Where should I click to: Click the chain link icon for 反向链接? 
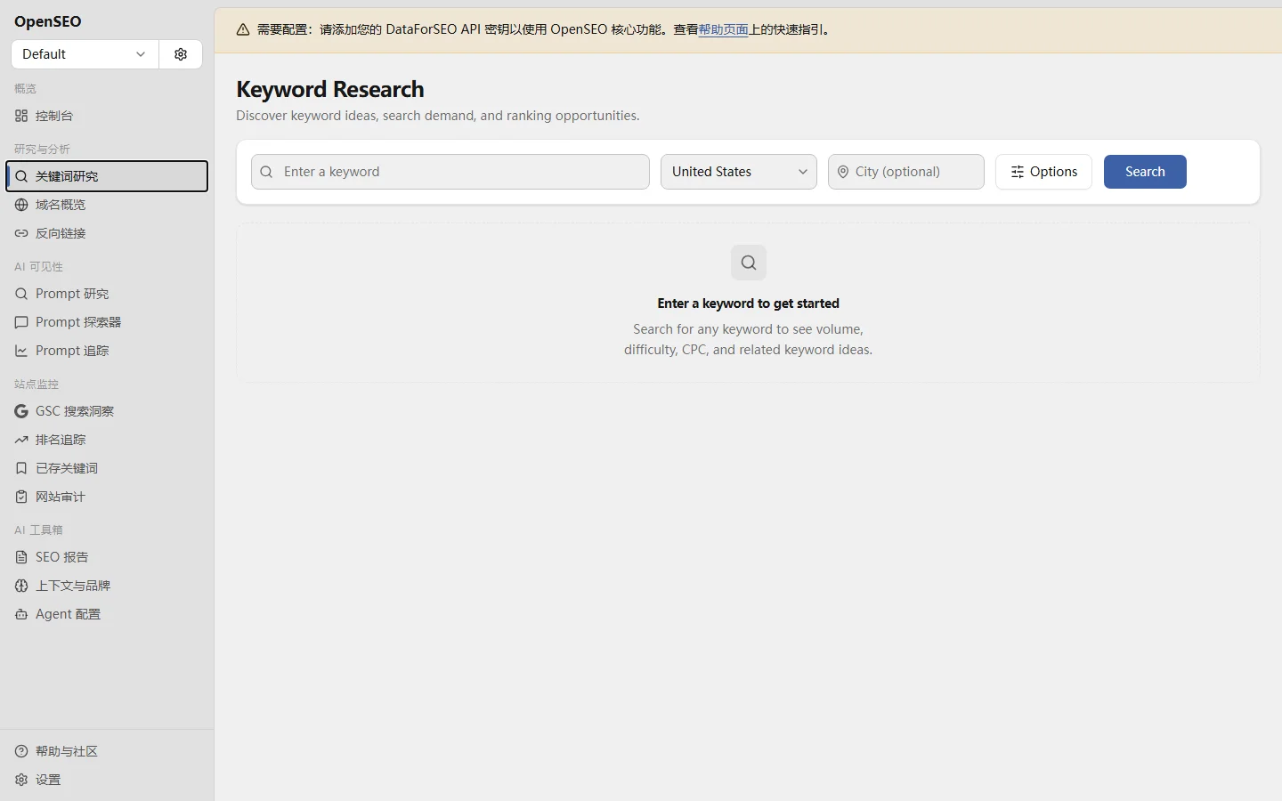(x=21, y=233)
